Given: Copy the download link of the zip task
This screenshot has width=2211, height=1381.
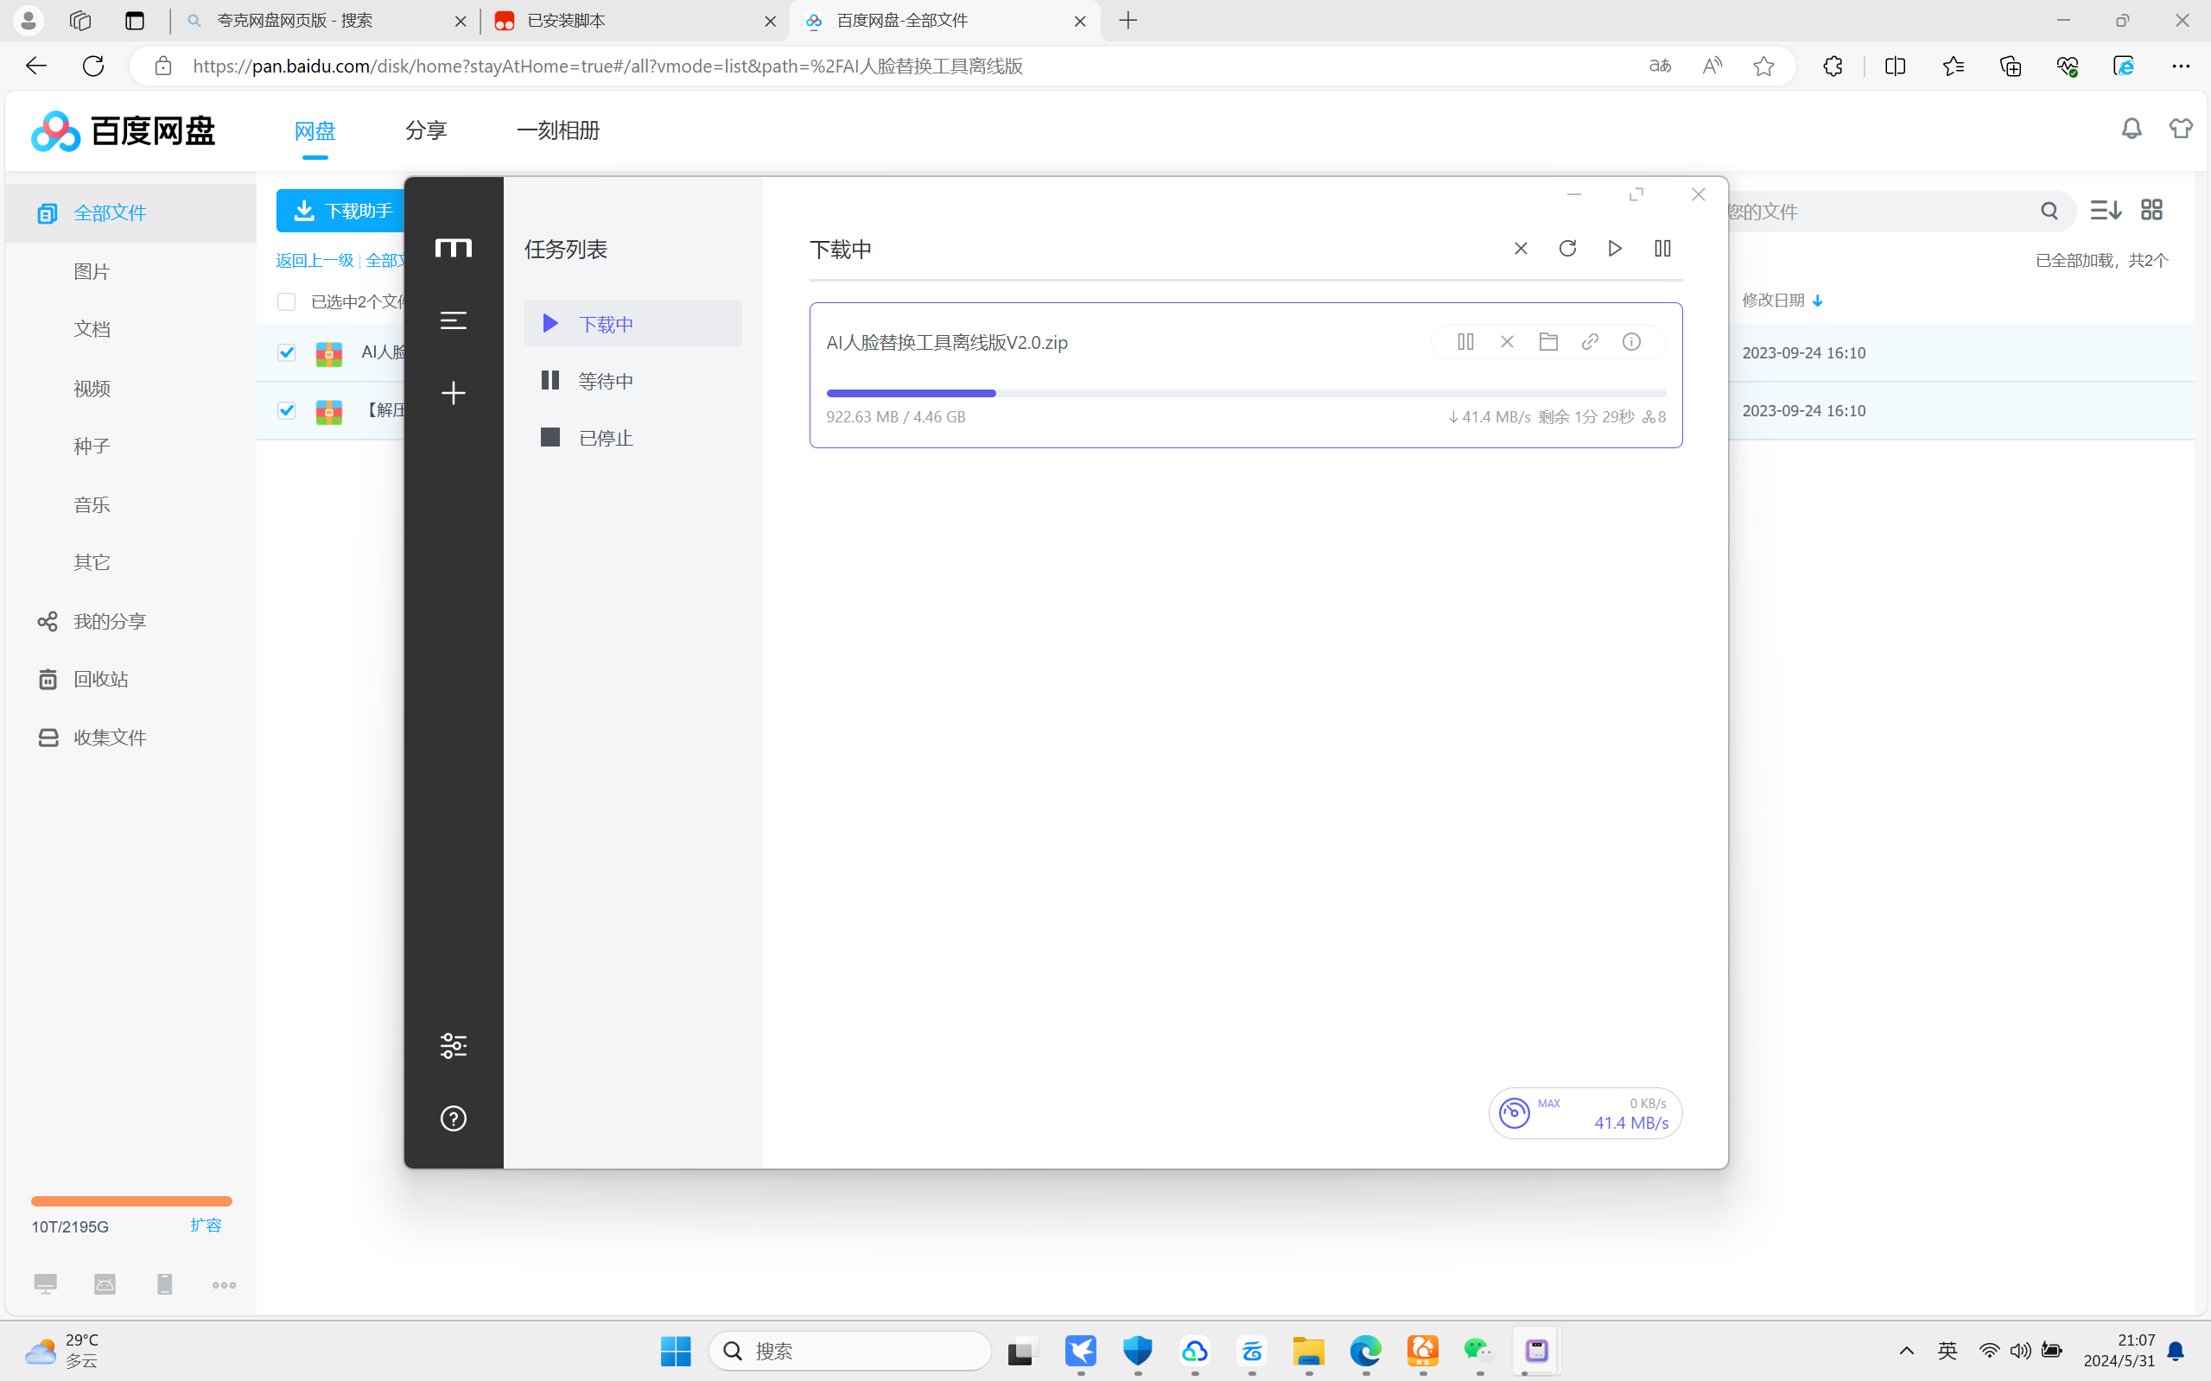Looking at the screenshot, I should [x=1590, y=342].
